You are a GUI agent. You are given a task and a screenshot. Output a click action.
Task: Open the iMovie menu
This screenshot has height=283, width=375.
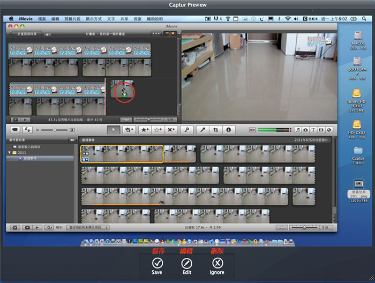tap(26, 19)
